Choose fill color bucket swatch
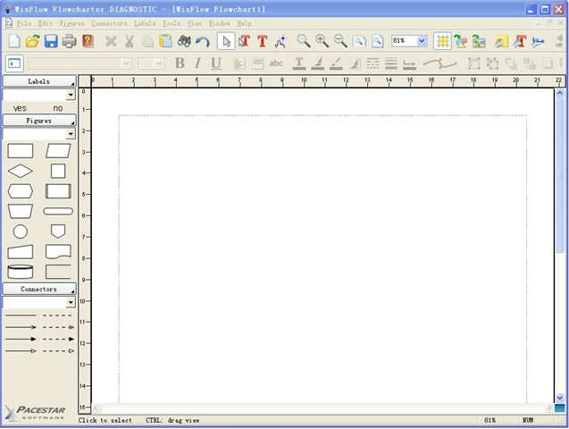This screenshot has height=429, width=569. tap(317, 63)
